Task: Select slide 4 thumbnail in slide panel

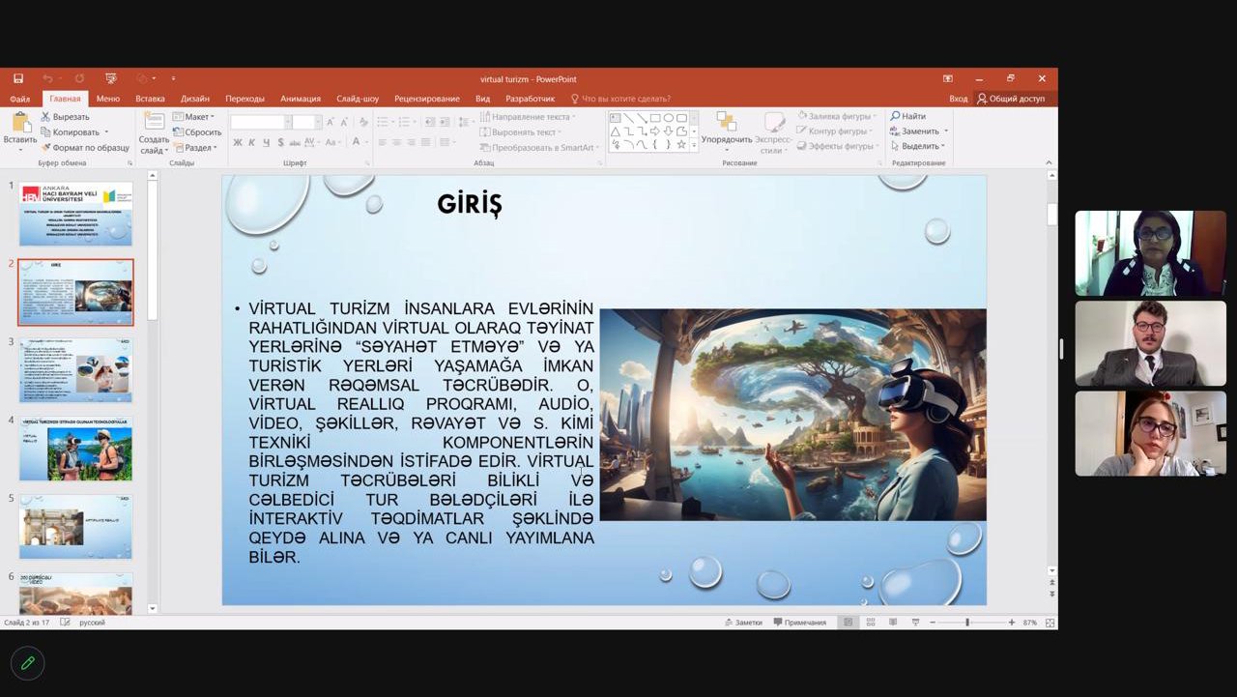Action: click(75, 449)
